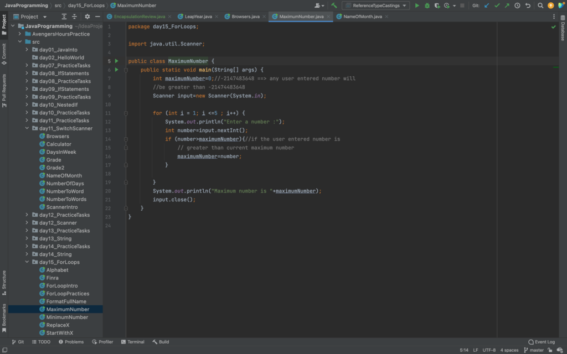Screen dimensions: 567x354
Task: Collapse the day15_ForLoops folder
Action: coord(27,262)
